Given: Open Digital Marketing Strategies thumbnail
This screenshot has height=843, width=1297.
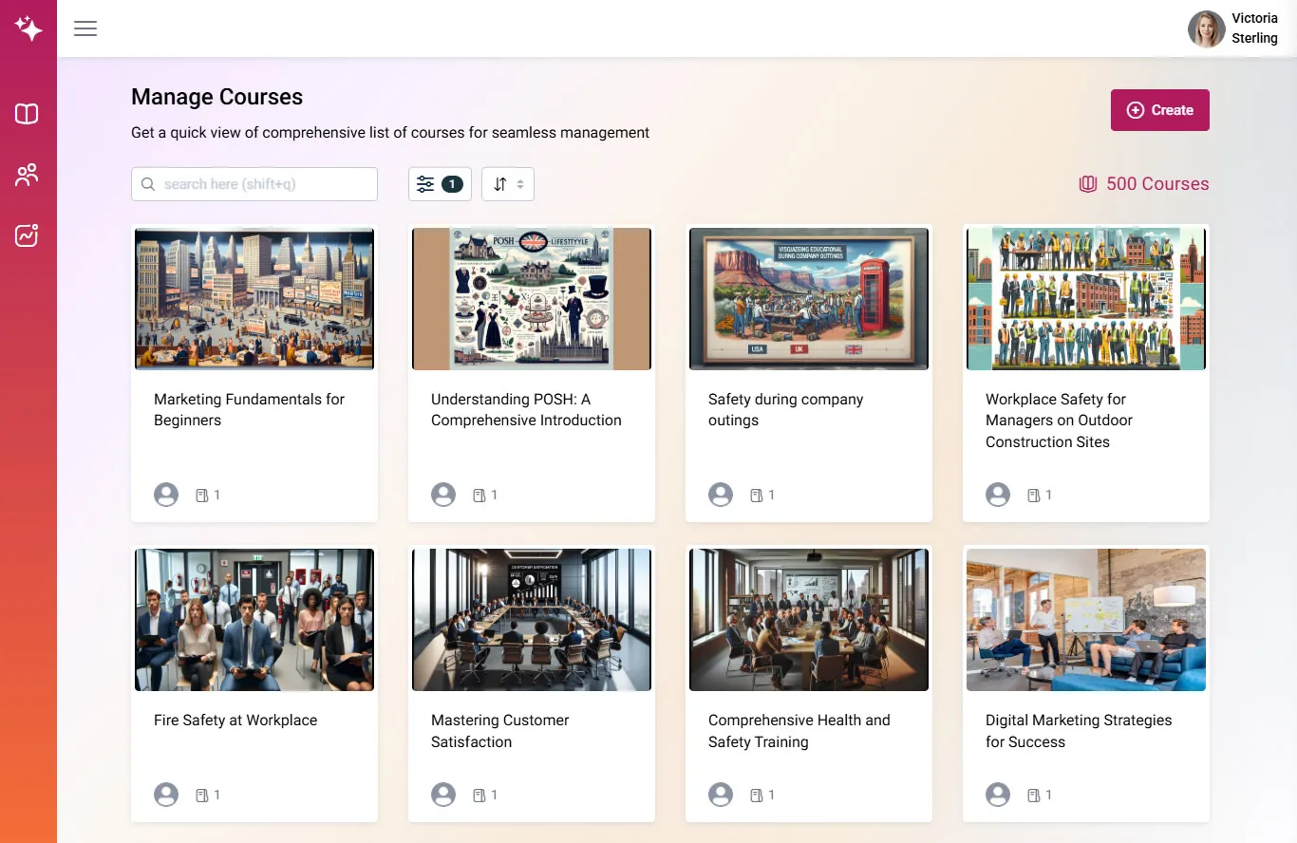Looking at the screenshot, I should click(x=1086, y=619).
